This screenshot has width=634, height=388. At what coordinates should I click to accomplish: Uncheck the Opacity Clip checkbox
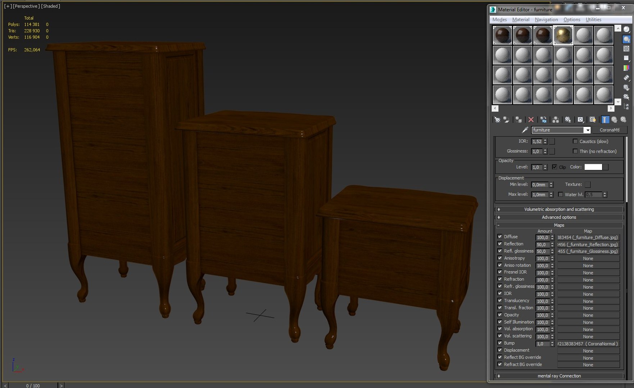554,167
